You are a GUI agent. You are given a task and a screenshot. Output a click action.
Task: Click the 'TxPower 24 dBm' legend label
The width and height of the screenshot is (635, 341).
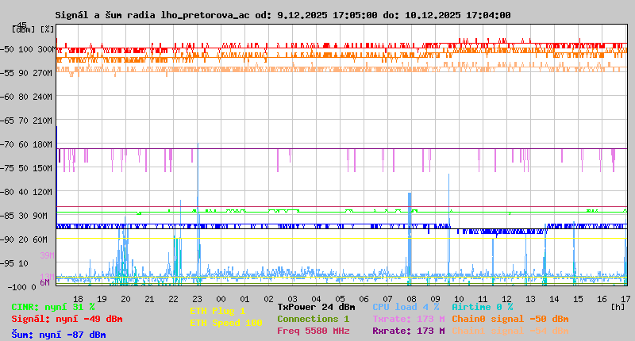(316, 307)
